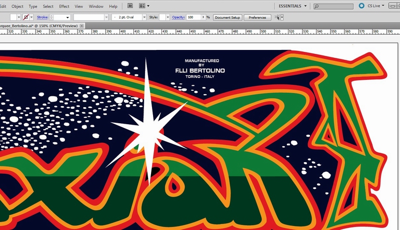
Task: Open the Type menu
Action: click(x=33, y=6)
